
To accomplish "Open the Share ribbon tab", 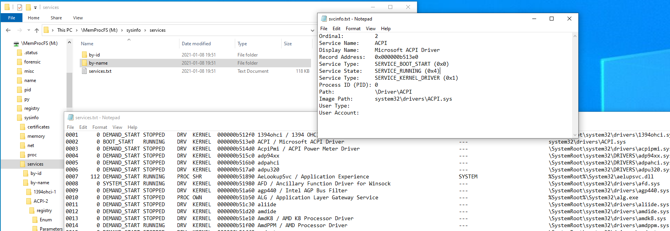I will (56, 18).
